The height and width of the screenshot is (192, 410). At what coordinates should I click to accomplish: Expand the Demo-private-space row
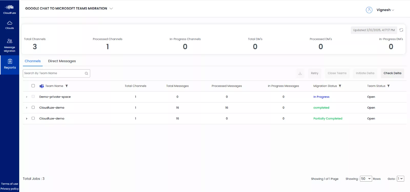click(x=27, y=97)
